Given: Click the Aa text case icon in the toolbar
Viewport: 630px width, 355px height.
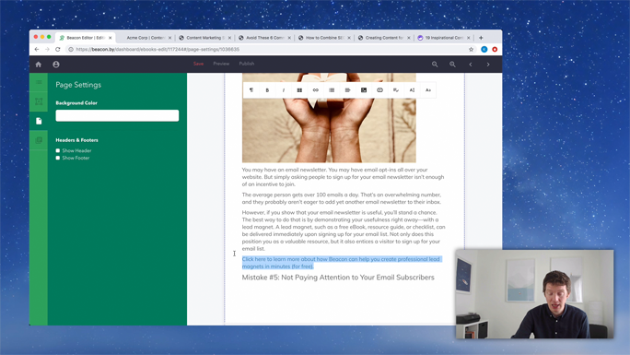Looking at the screenshot, I should point(428,90).
